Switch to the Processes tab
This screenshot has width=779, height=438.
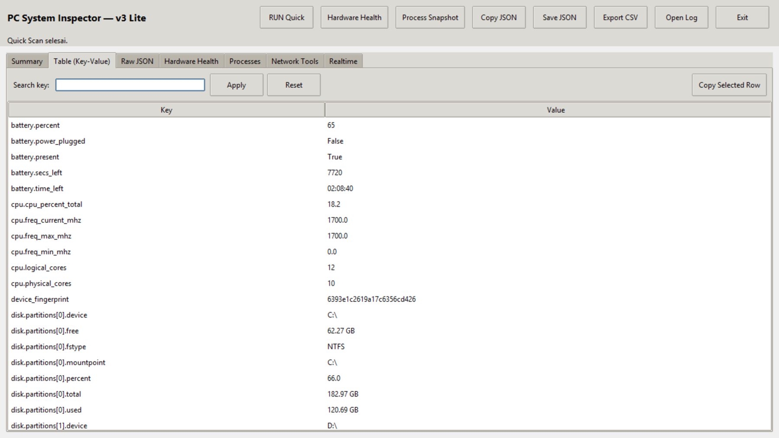pos(245,61)
